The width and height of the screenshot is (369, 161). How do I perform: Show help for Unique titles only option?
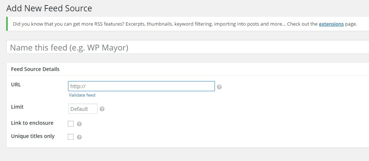click(79, 137)
